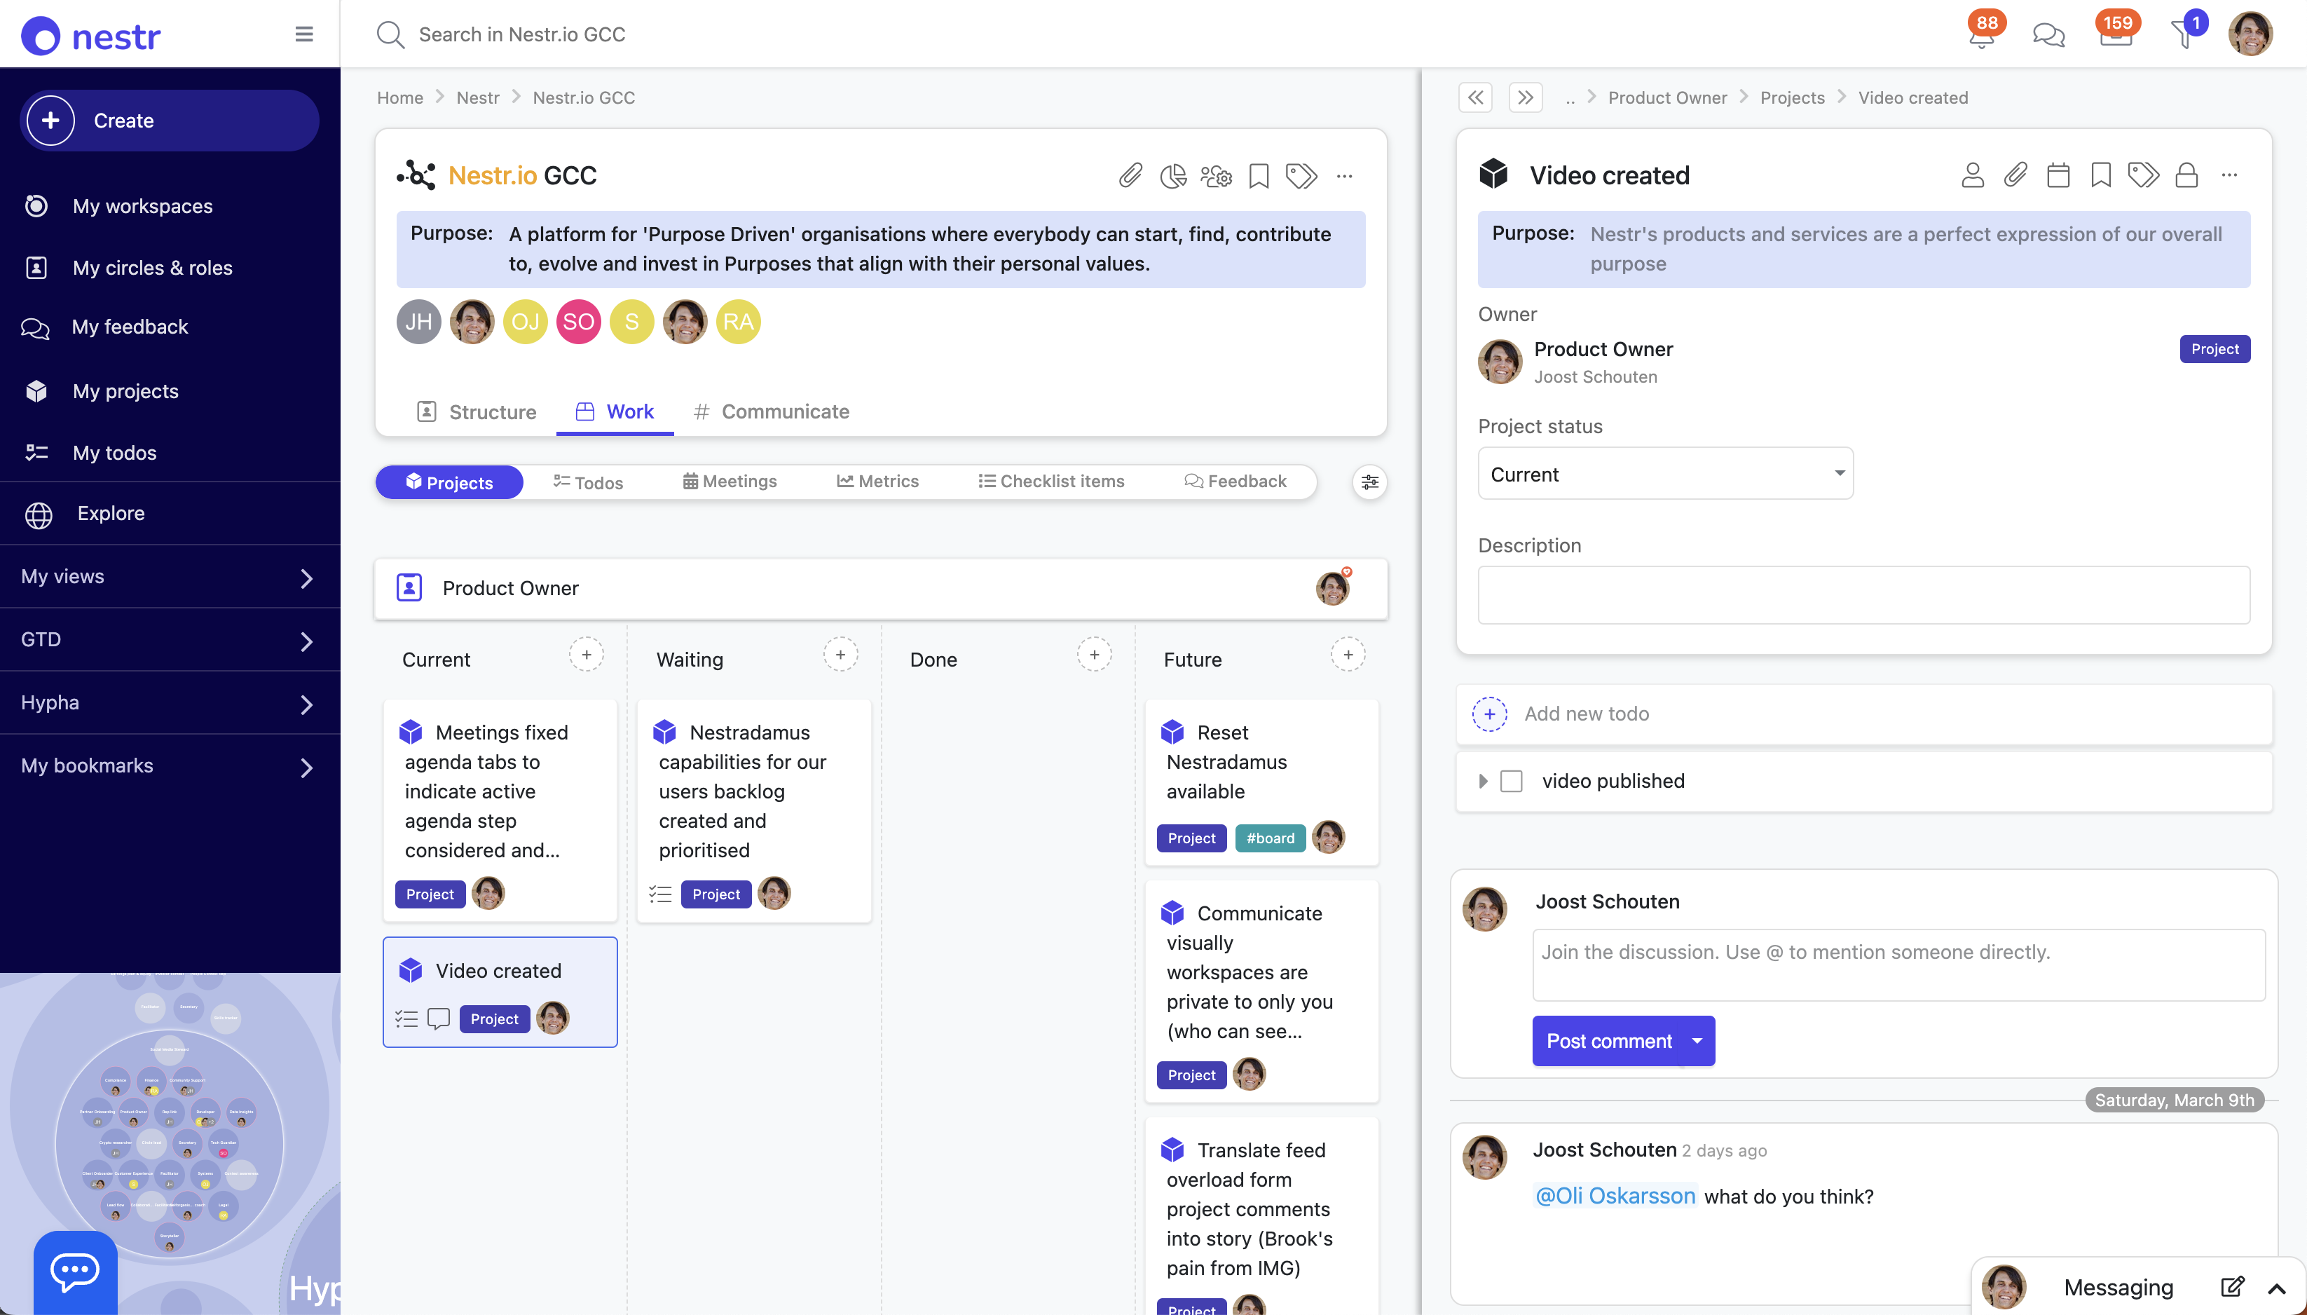Select the Todos view tab
The image size is (2307, 1315).
tap(589, 482)
